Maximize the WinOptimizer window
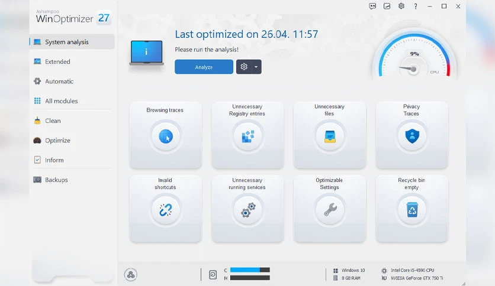Screen dimensions: 495x286 444,6
